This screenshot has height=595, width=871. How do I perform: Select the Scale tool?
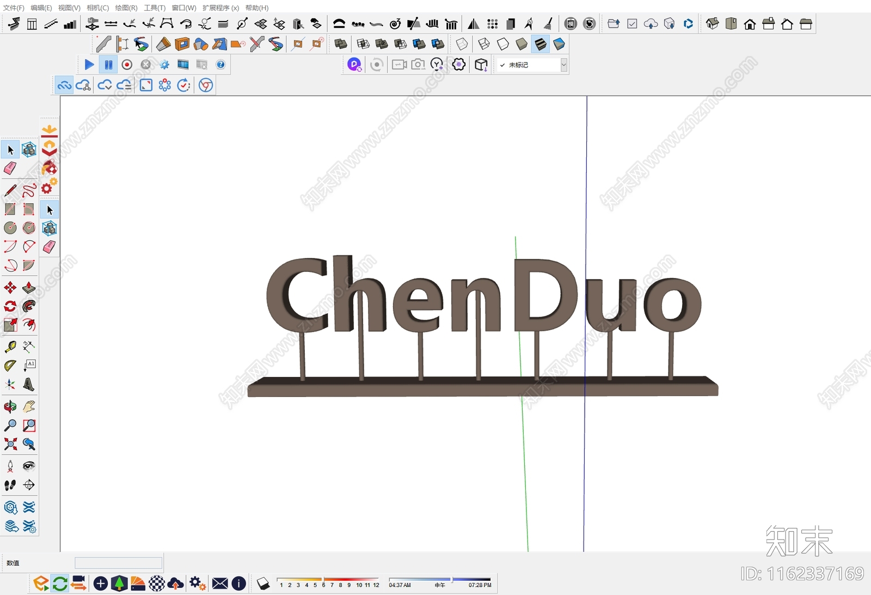10,325
